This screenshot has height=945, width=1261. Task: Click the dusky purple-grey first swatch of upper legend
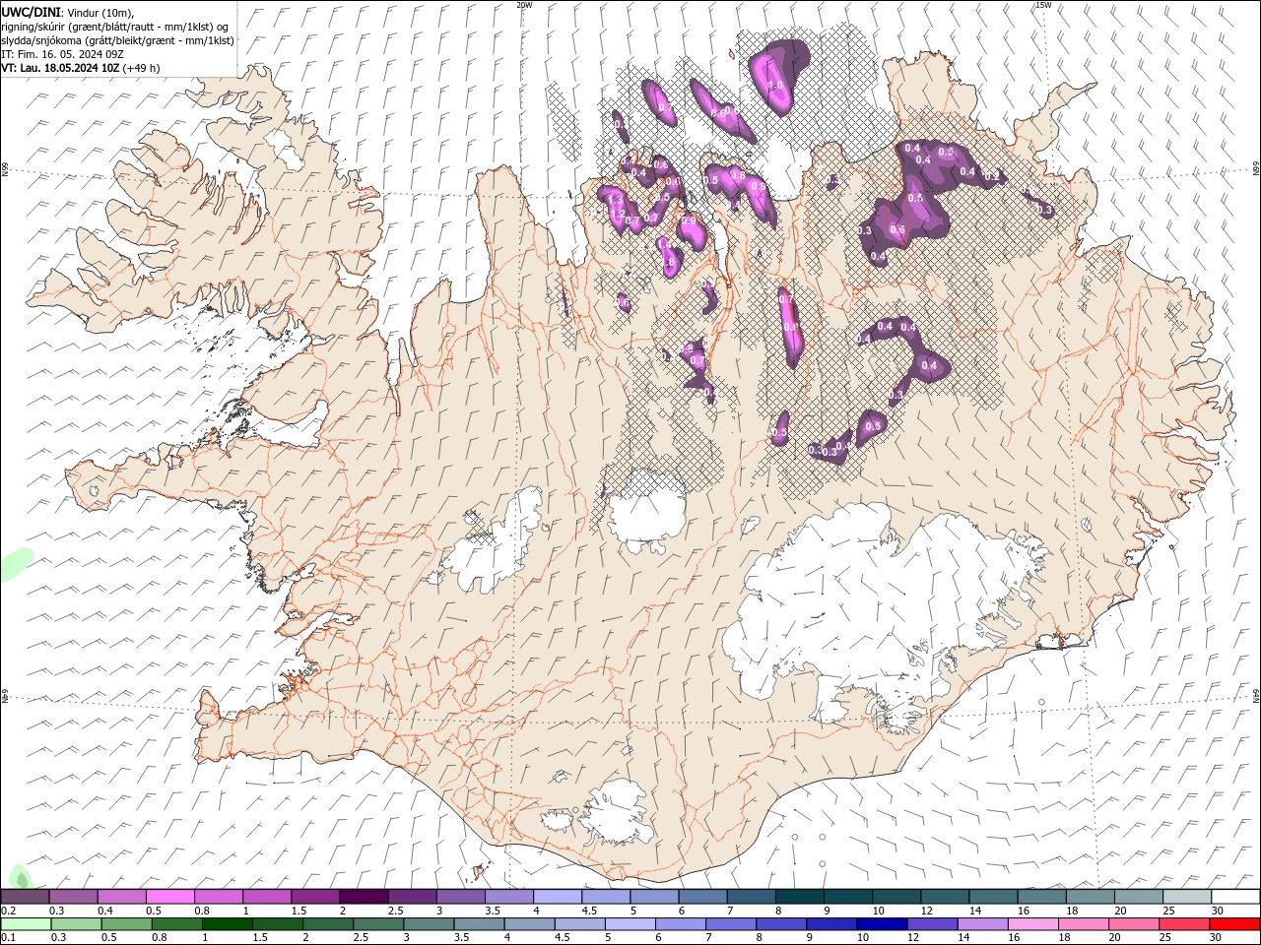click(x=25, y=897)
